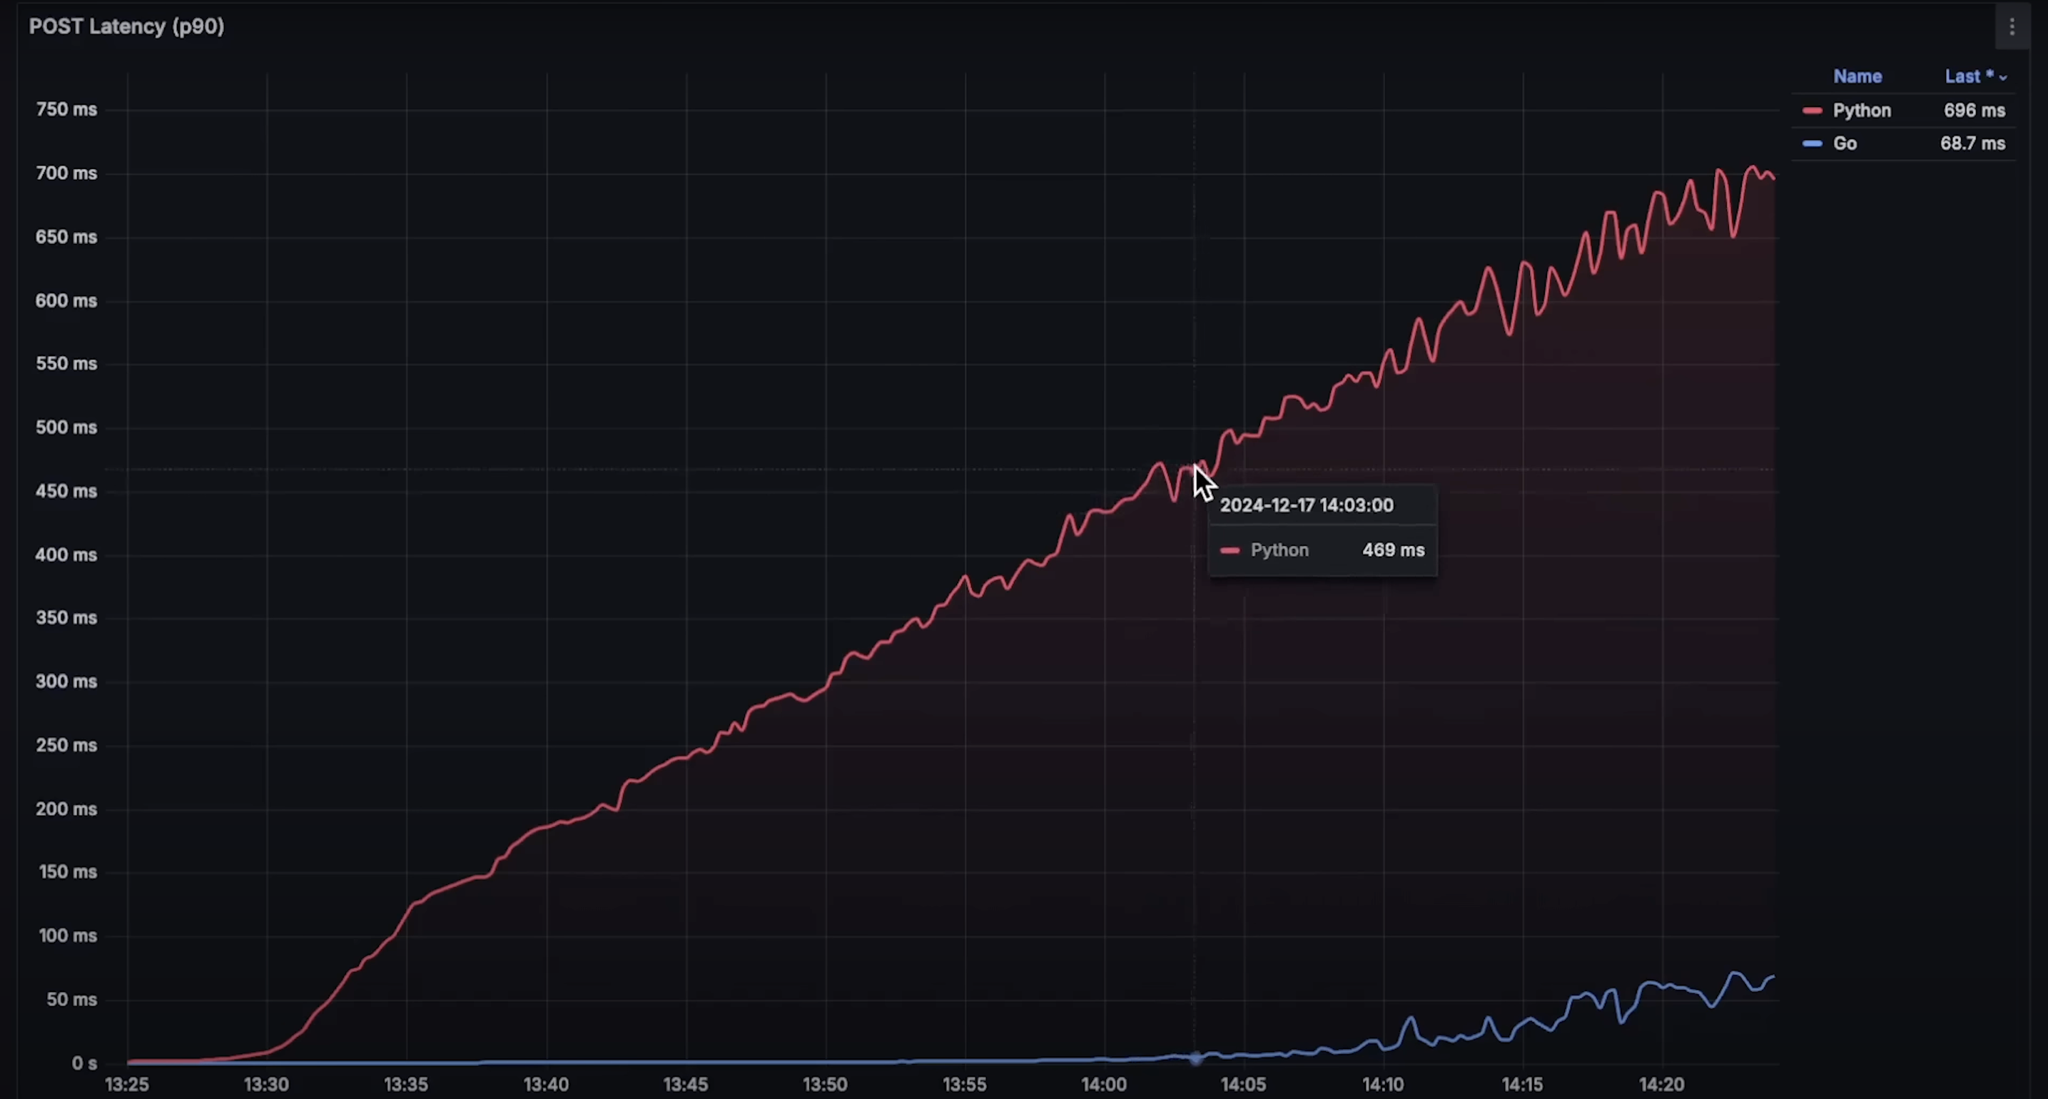Image resolution: width=2048 pixels, height=1099 pixels.
Task: Click the Python 696 ms legend value
Action: click(1974, 111)
